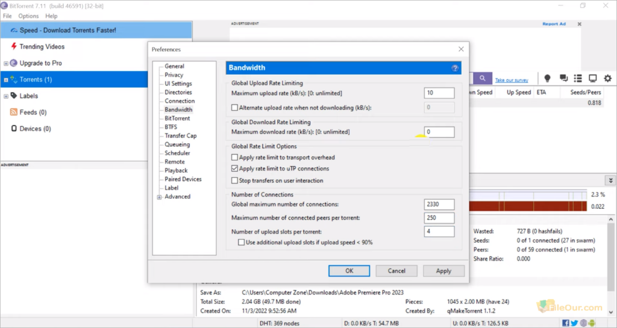Toggle apply rate limit to transport overhead
The image size is (617, 328).
[234, 157]
